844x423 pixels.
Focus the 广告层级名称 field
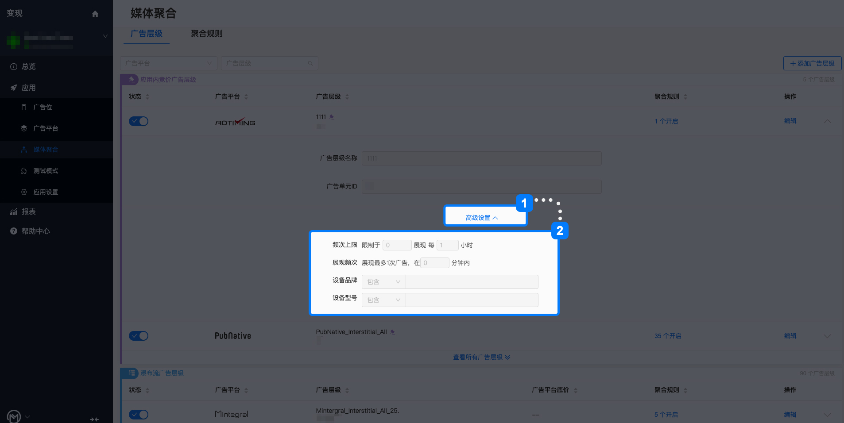click(x=482, y=158)
